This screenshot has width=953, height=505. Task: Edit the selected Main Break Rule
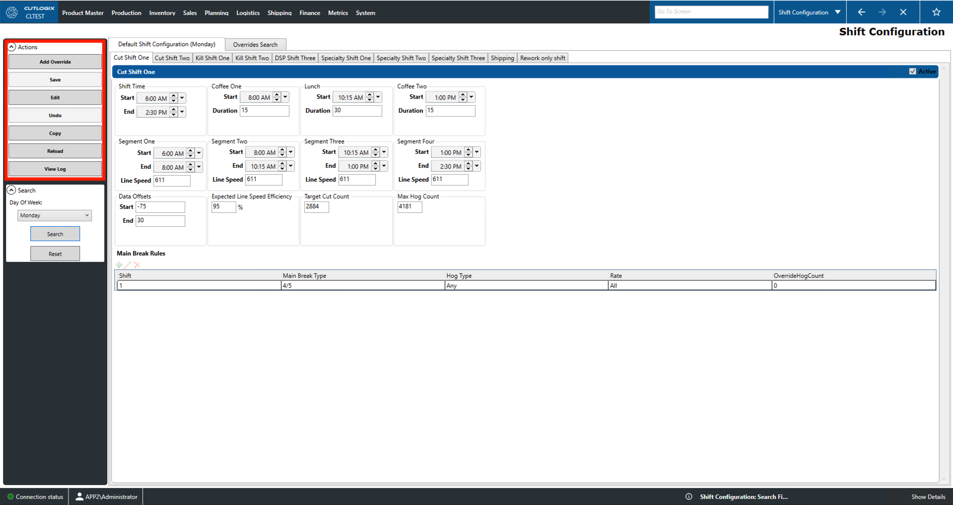click(x=128, y=265)
